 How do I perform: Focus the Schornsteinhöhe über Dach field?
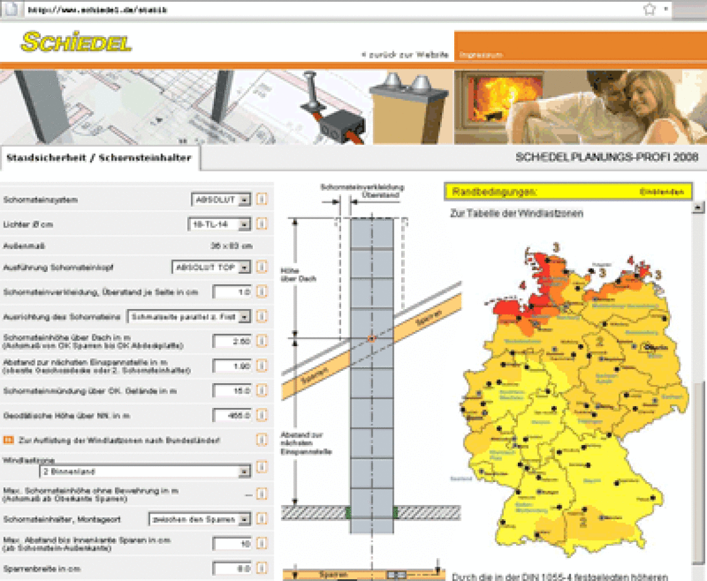pyautogui.click(x=232, y=341)
